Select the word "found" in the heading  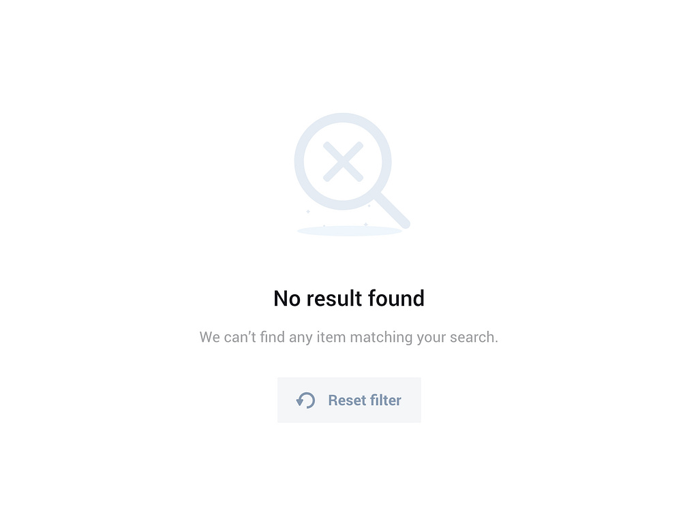(396, 298)
